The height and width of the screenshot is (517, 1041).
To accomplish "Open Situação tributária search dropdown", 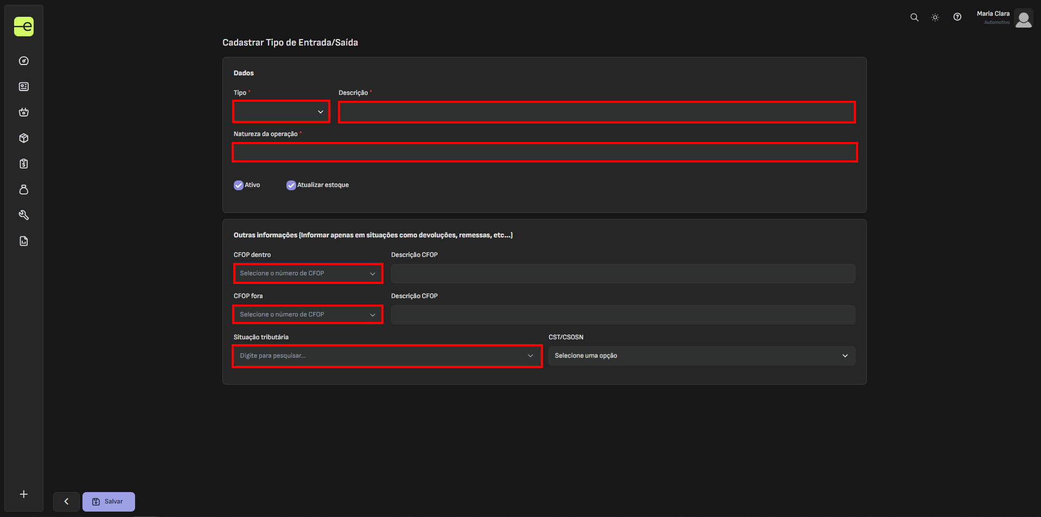I will tap(387, 356).
